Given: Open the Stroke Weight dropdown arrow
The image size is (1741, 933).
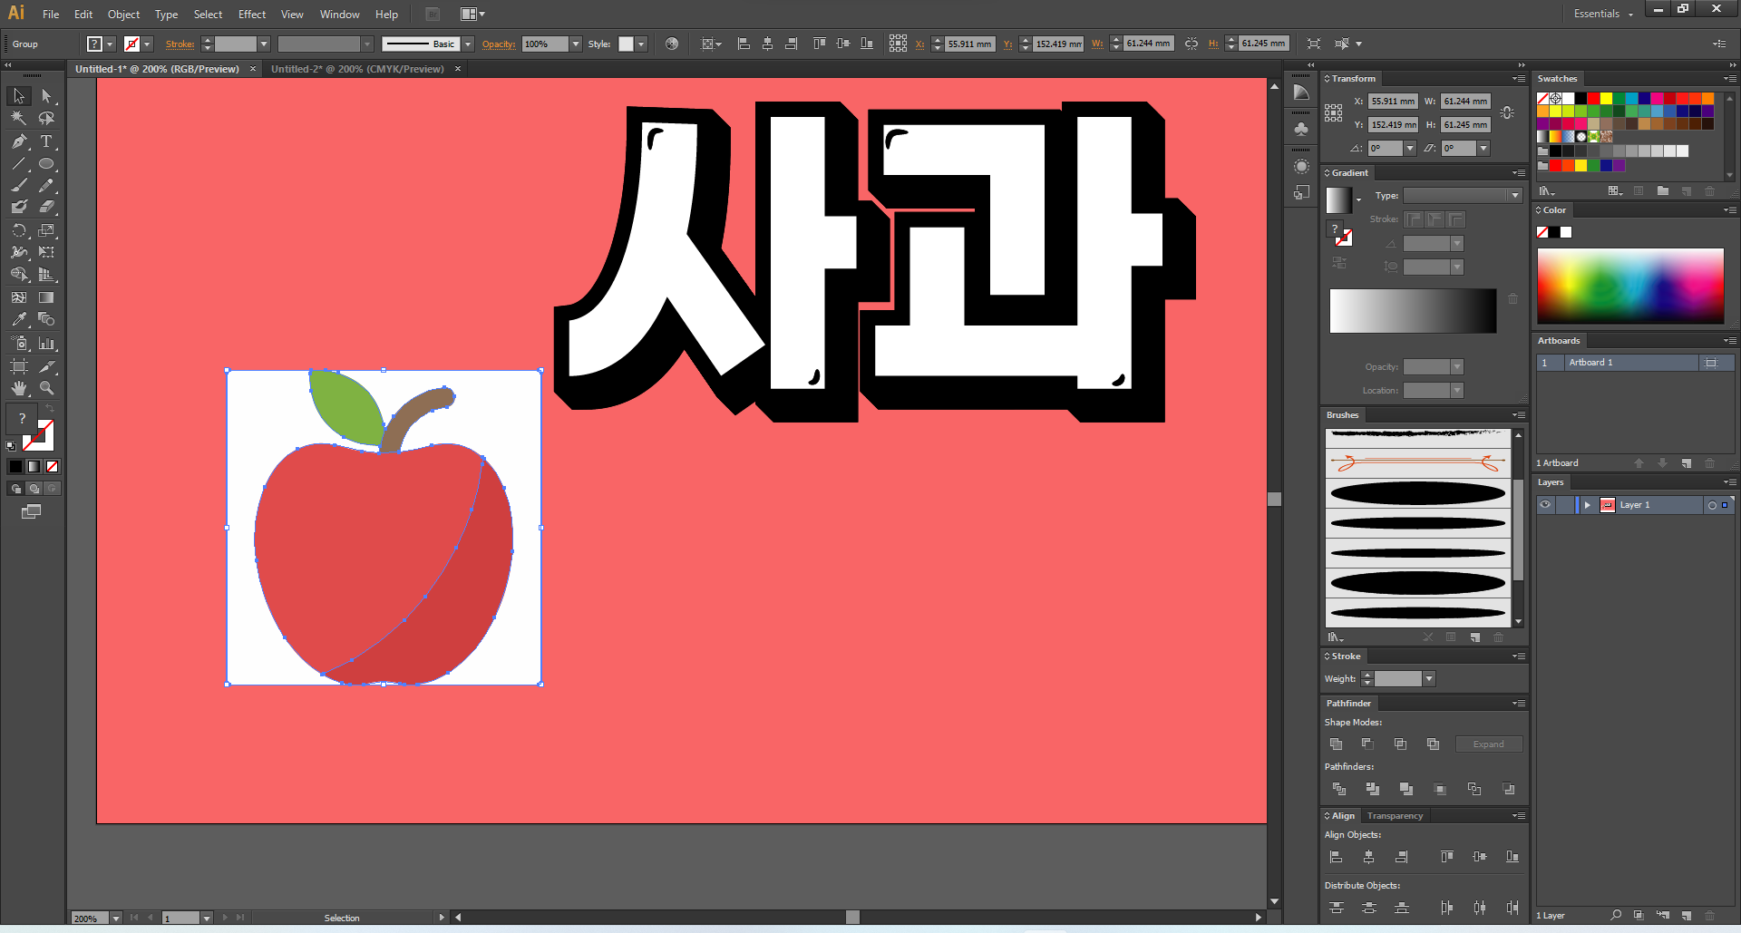Looking at the screenshot, I should (1429, 679).
